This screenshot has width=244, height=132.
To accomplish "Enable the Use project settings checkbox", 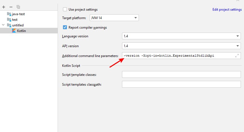I will pyautogui.click(x=65, y=9).
